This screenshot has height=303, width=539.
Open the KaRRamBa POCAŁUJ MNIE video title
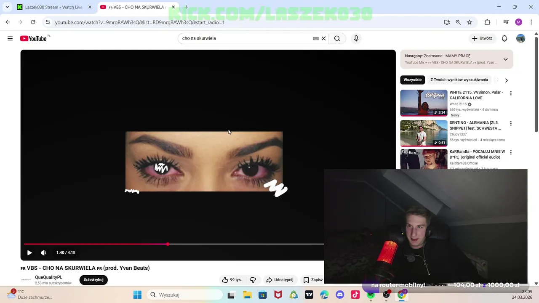point(477,154)
